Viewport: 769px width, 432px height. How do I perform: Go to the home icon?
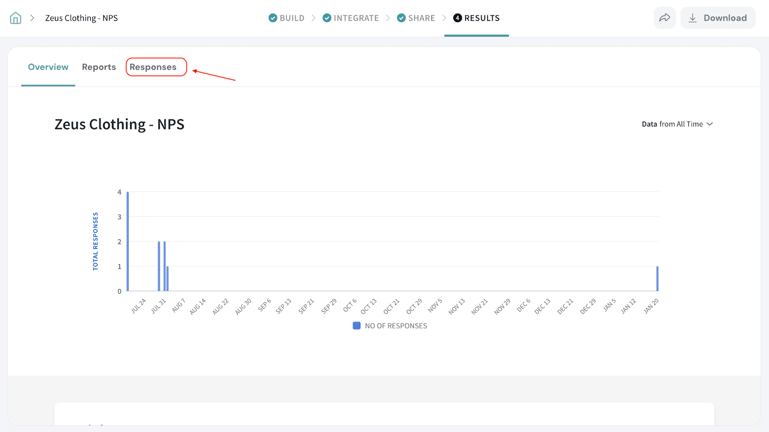pos(15,18)
